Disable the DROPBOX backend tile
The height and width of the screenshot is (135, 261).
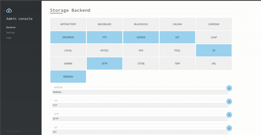(68, 37)
